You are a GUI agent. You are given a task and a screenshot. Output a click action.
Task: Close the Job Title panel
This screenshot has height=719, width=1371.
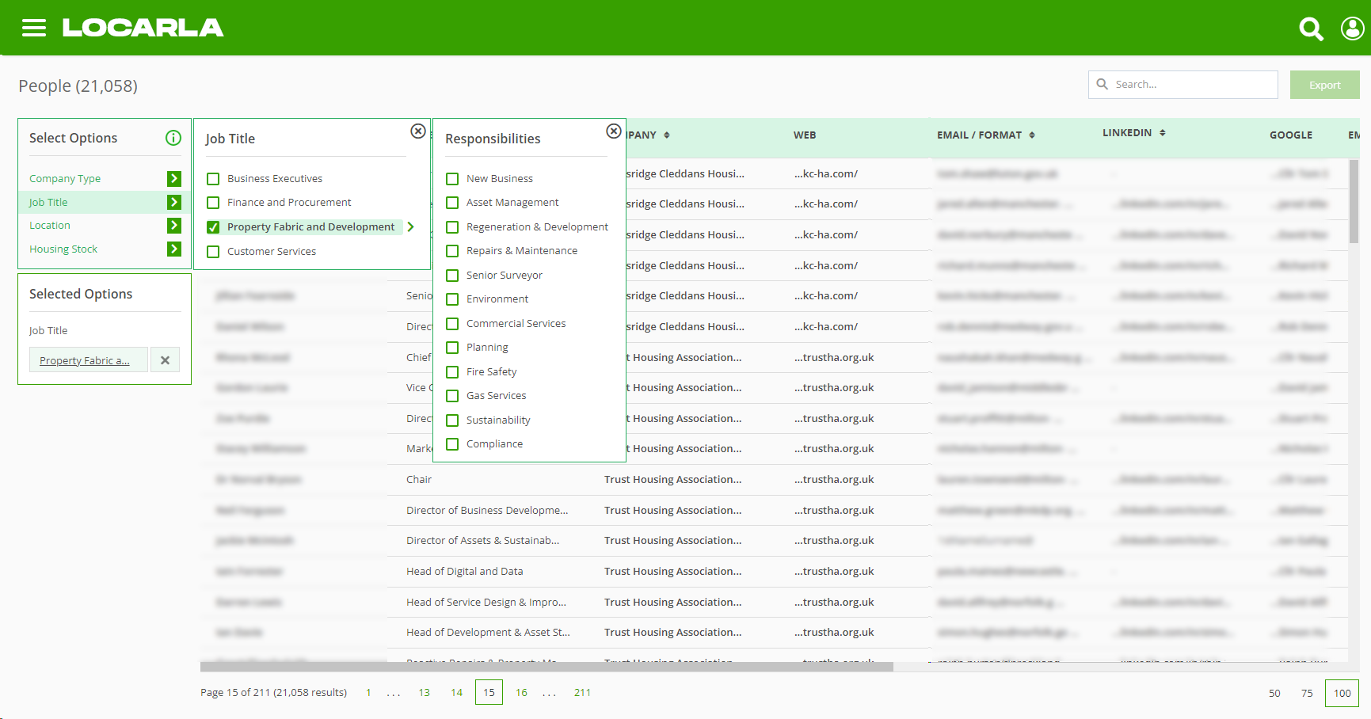click(418, 131)
